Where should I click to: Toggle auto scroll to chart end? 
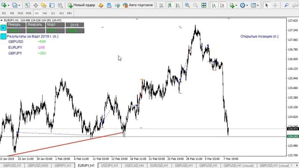click(214, 5)
